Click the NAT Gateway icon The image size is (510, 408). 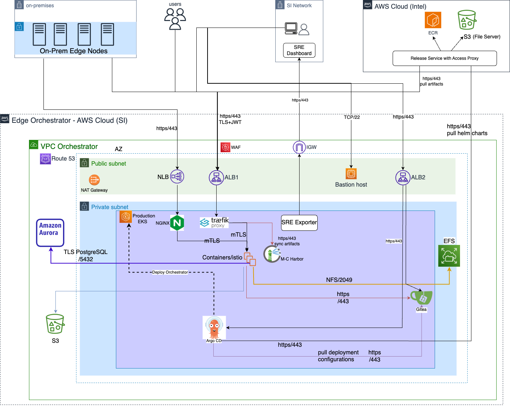tap(94, 179)
